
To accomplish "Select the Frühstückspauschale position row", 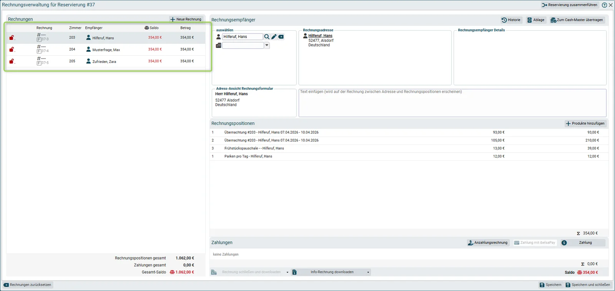I will point(409,148).
